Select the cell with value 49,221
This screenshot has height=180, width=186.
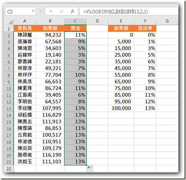[x=50, y=68]
